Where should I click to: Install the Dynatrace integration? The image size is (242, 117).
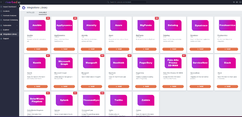pos(200,49)
